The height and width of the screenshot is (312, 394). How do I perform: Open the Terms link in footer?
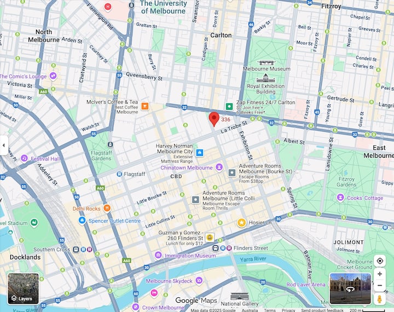click(x=270, y=310)
